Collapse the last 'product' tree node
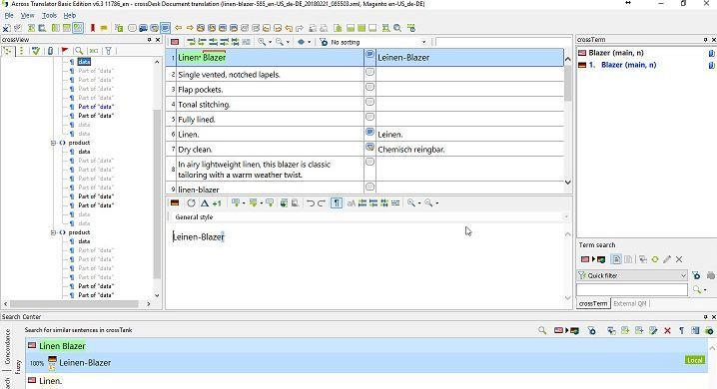 coord(53,232)
